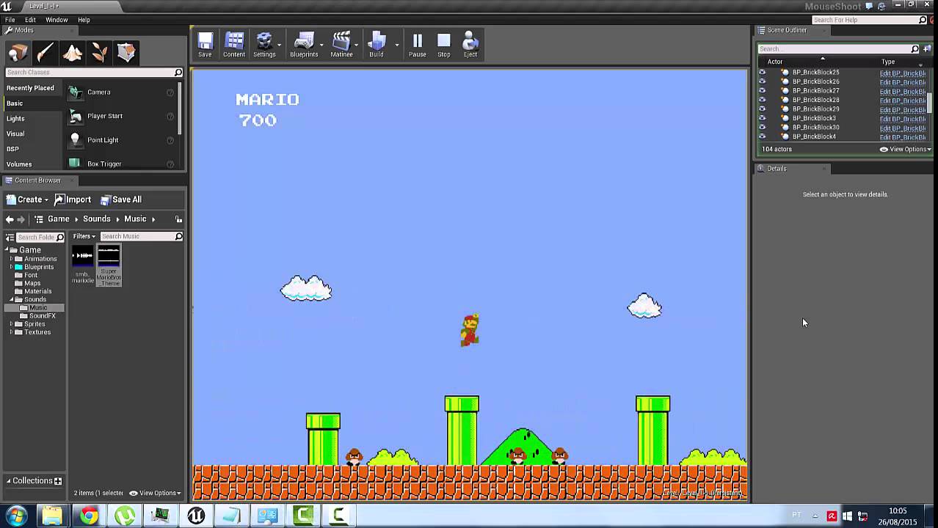Image resolution: width=938 pixels, height=528 pixels.
Task: Click the Build toolbar icon
Action: pos(377,44)
